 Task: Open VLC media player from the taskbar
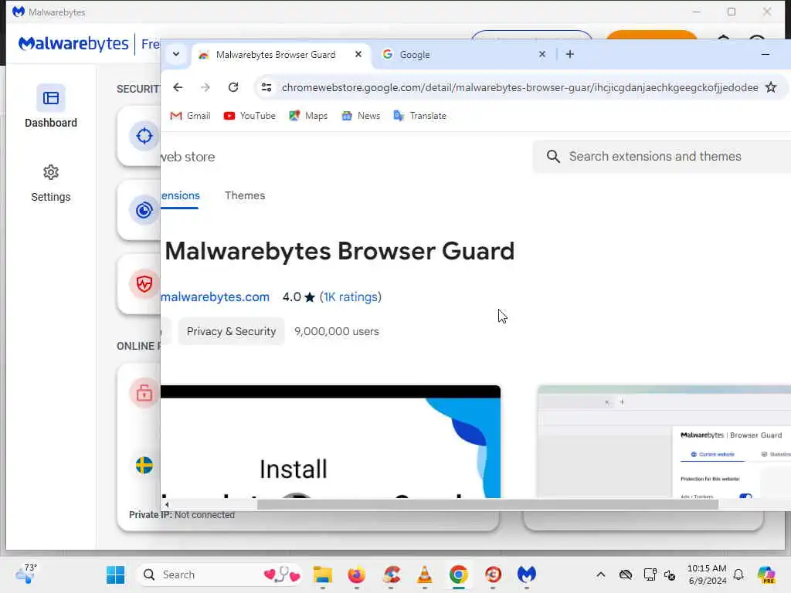click(425, 574)
